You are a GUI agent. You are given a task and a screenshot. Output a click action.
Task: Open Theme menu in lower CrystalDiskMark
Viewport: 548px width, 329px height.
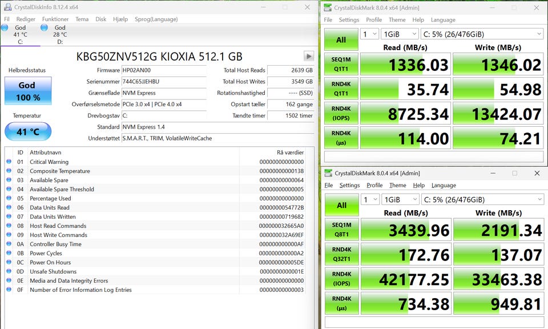click(x=398, y=185)
